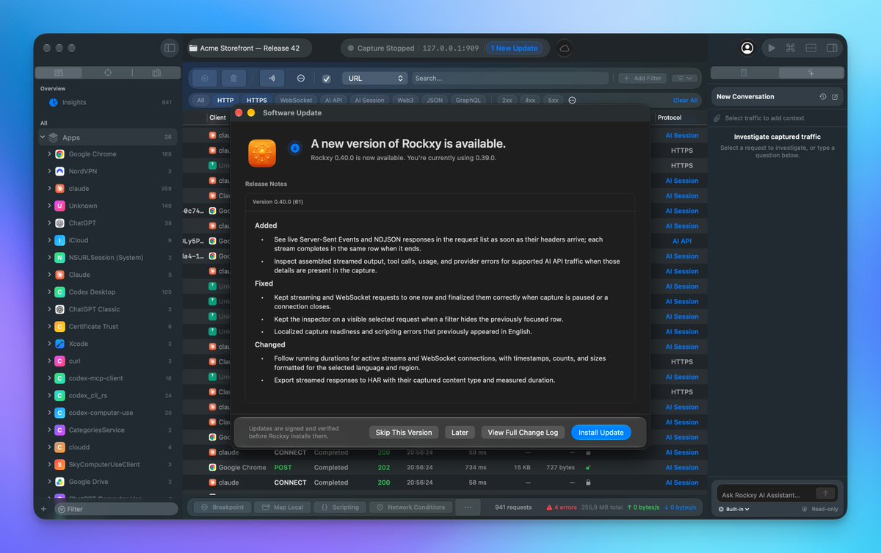Click View Full Change Log
Viewport: 881px width, 553px height.
pyautogui.click(x=523, y=433)
